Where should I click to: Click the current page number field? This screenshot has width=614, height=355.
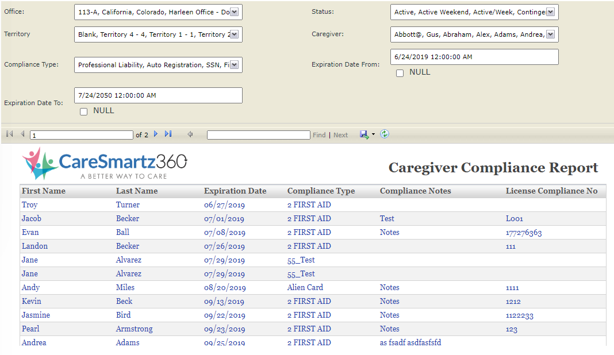pyautogui.click(x=81, y=135)
